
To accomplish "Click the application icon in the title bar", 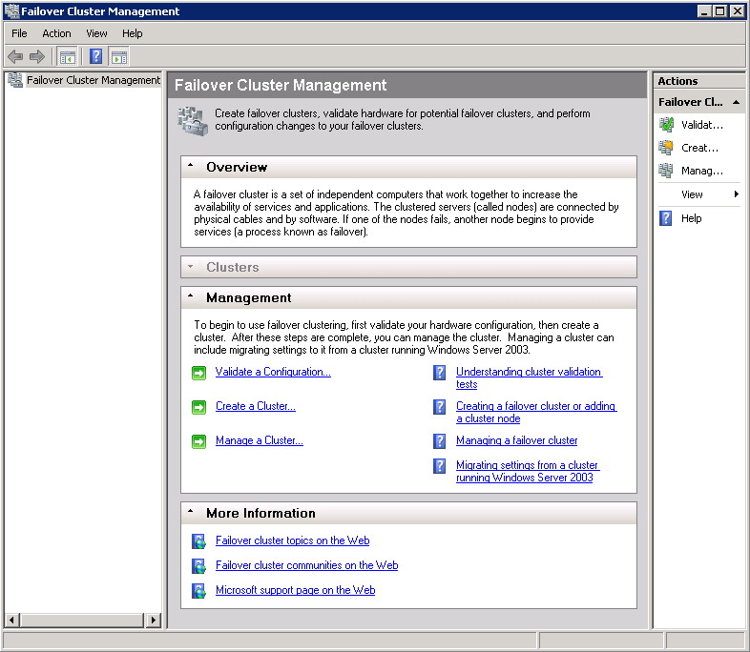I will point(11,11).
